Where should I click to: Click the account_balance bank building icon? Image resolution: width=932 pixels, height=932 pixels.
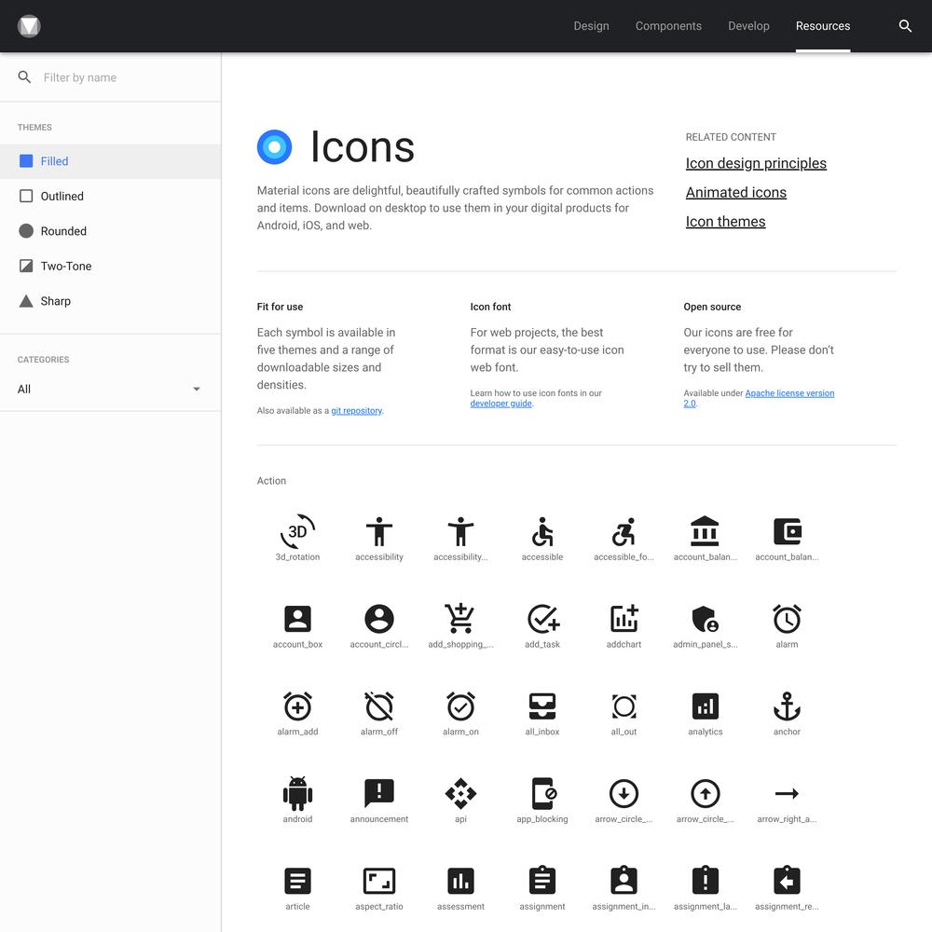point(705,531)
